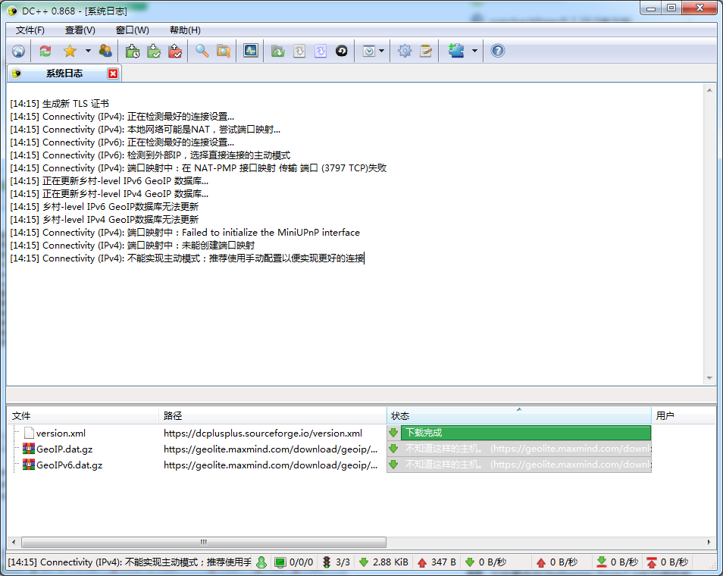This screenshot has height=576, width=723.
Task: Click the log pane scroll up arrow
Action: point(709,90)
